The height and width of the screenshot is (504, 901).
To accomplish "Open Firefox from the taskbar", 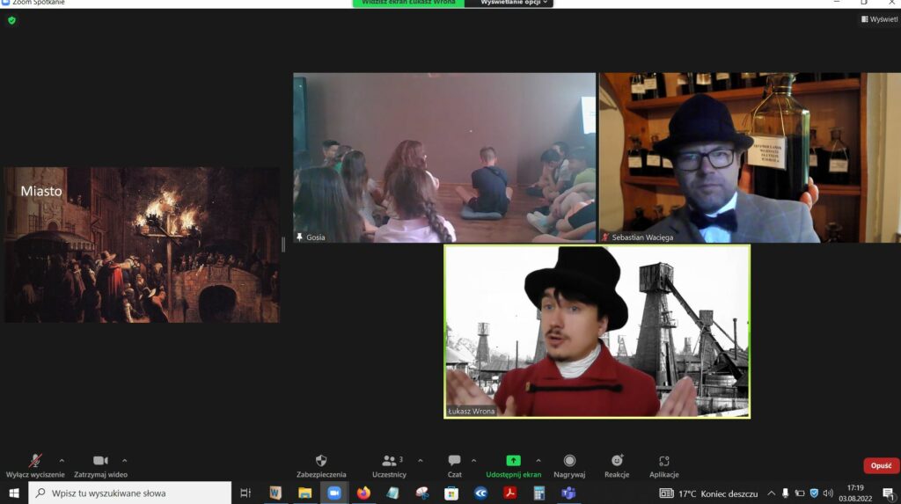I will 363,493.
